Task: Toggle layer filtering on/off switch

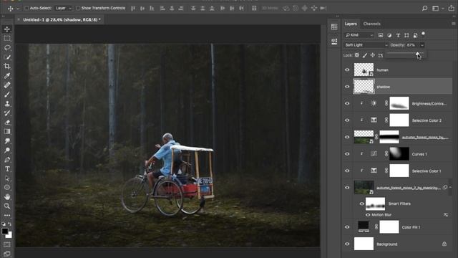Action: (x=423, y=34)
